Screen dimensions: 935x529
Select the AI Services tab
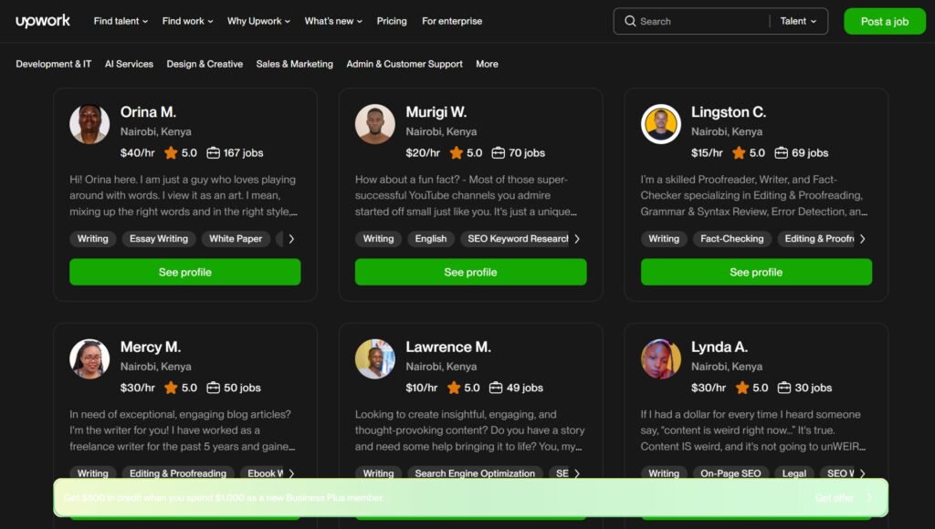[x=129, y=64]
